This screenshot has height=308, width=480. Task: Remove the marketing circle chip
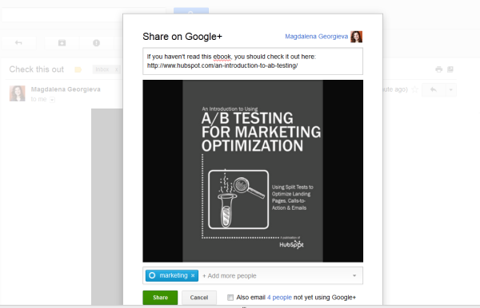(x=193, y=275)
